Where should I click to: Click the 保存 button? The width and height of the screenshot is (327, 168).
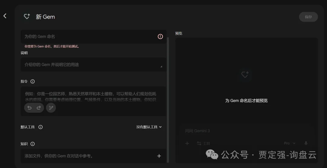click(308, 17)
